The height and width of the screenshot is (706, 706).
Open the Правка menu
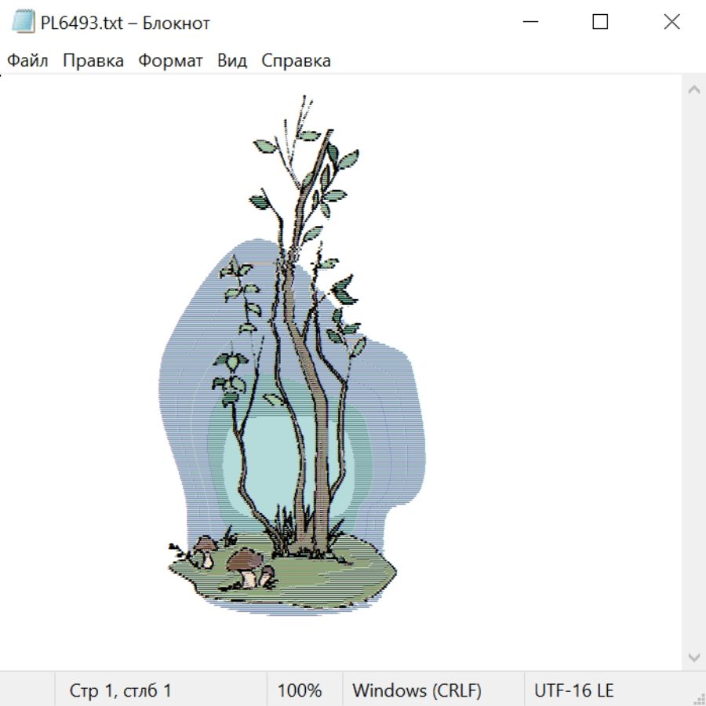(93, 60)
